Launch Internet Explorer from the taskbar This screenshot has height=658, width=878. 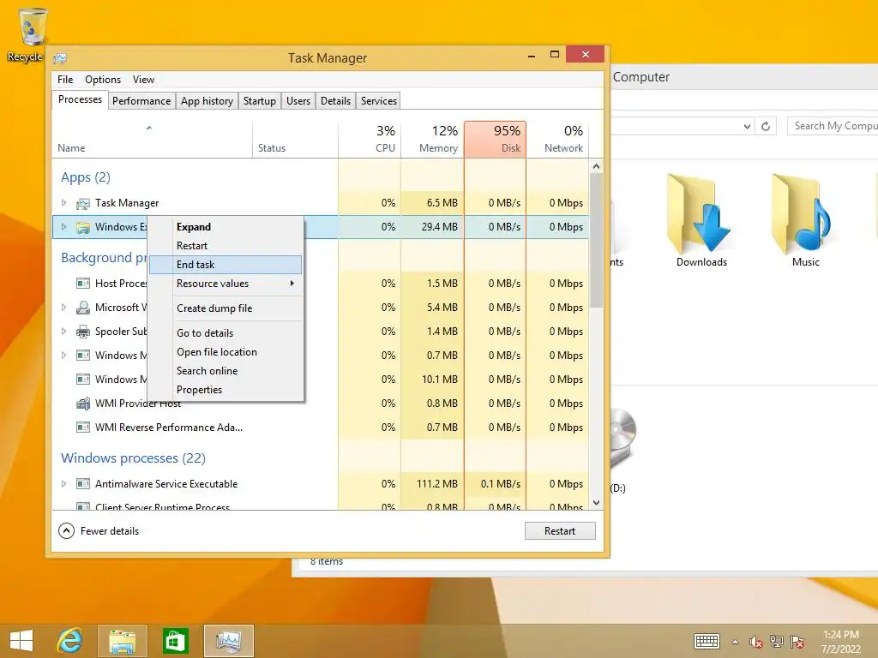(70, 641)
